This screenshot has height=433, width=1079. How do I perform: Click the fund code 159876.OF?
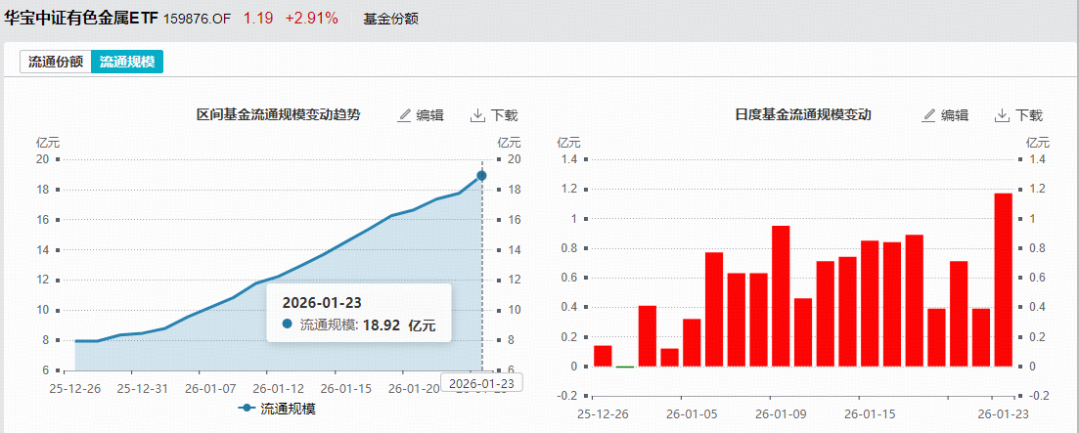pyautogui.click(x=198, y=19)
